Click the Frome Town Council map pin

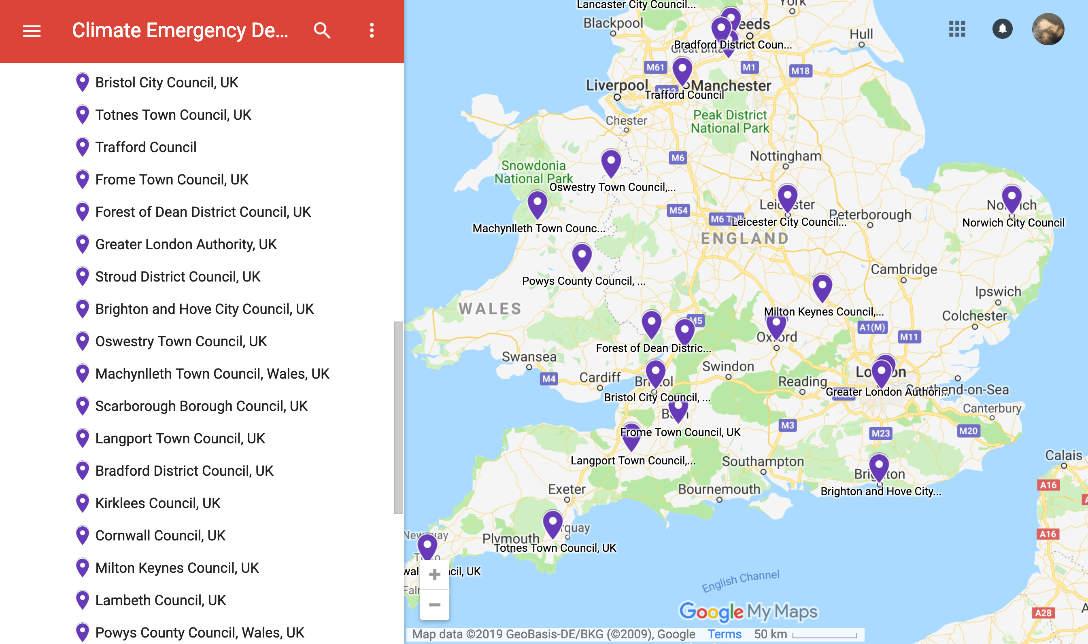pos(678,411)
